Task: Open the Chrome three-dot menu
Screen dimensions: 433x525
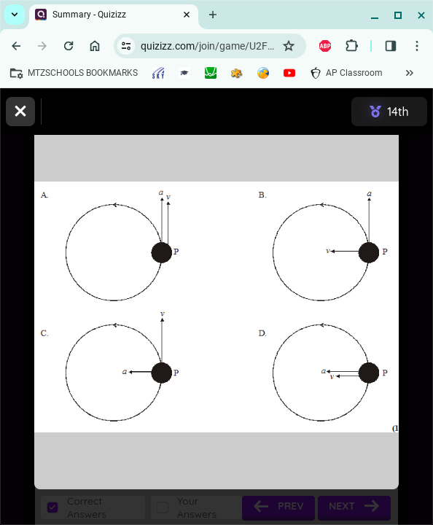Action: (x=417, y=46)
